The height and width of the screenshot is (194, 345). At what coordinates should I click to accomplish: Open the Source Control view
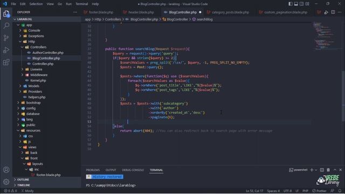tap(6, 38)
